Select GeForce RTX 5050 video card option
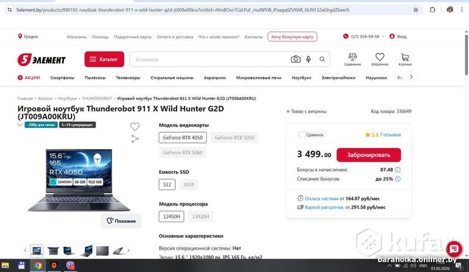 (x=234, y=137)
